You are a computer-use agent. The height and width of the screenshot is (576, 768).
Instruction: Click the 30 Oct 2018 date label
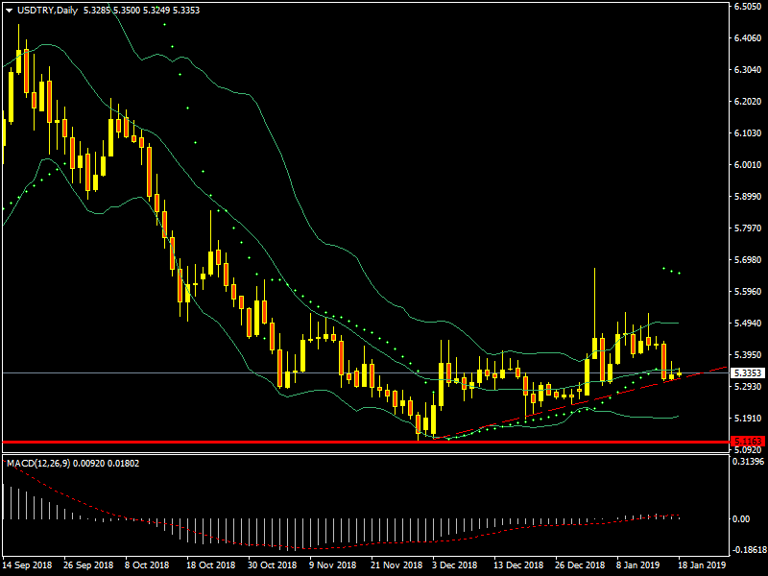coord(271,566)
